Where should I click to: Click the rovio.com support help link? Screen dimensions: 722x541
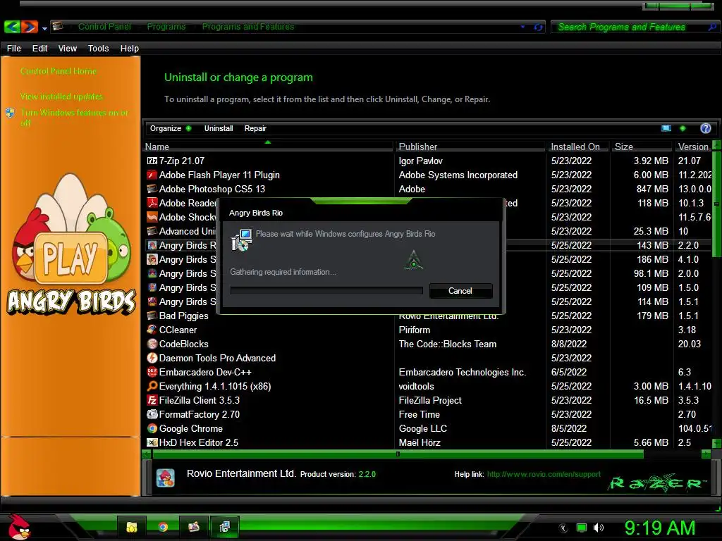pos(544,474)
